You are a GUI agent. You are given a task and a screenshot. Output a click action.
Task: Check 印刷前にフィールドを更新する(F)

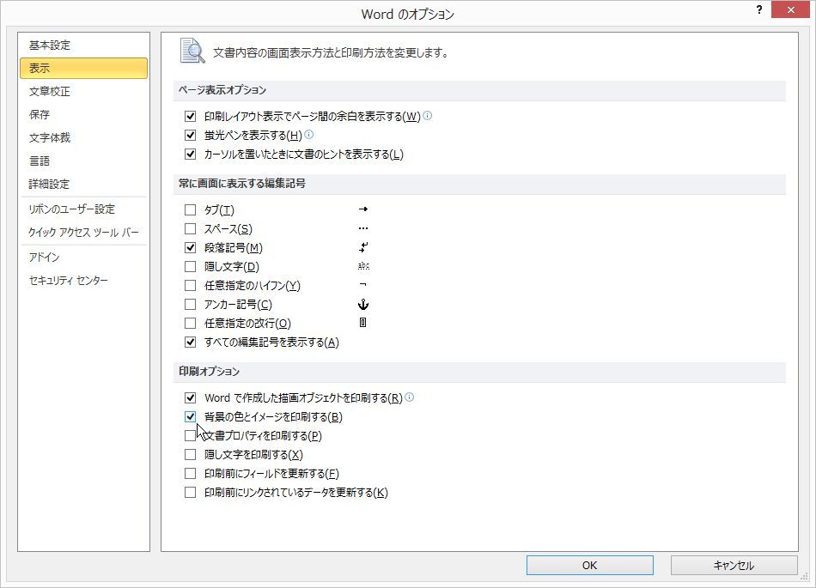(190, 474)
